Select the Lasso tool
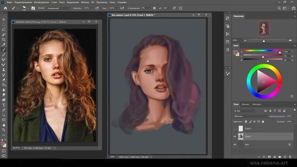 point(4,30)
